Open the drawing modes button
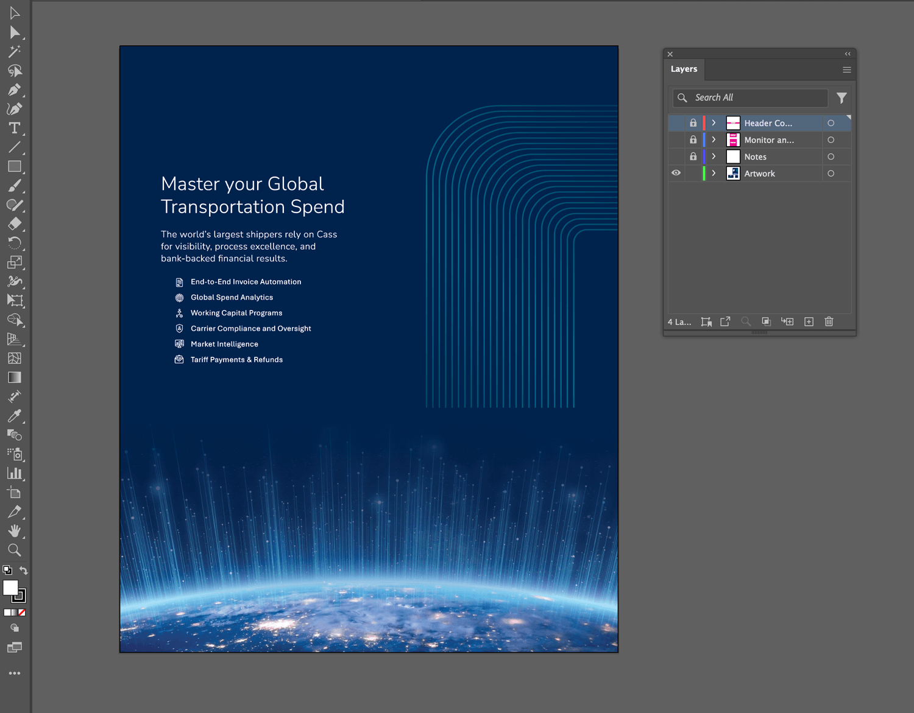Image resolution: width=914 pixels, height=713 pixels. coord(15,628)
